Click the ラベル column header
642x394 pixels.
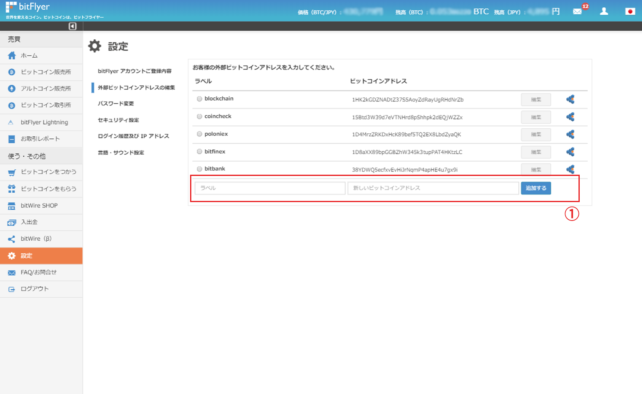coord(203,81)
